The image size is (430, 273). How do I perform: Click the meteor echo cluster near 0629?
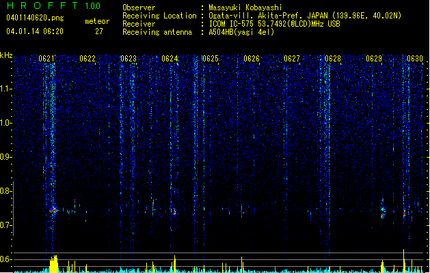point(383,209)
